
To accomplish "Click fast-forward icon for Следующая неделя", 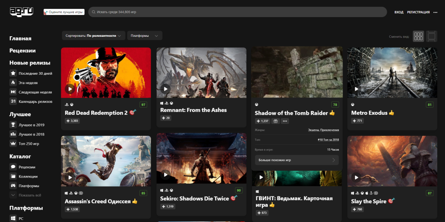I will [x=13, y=92].
